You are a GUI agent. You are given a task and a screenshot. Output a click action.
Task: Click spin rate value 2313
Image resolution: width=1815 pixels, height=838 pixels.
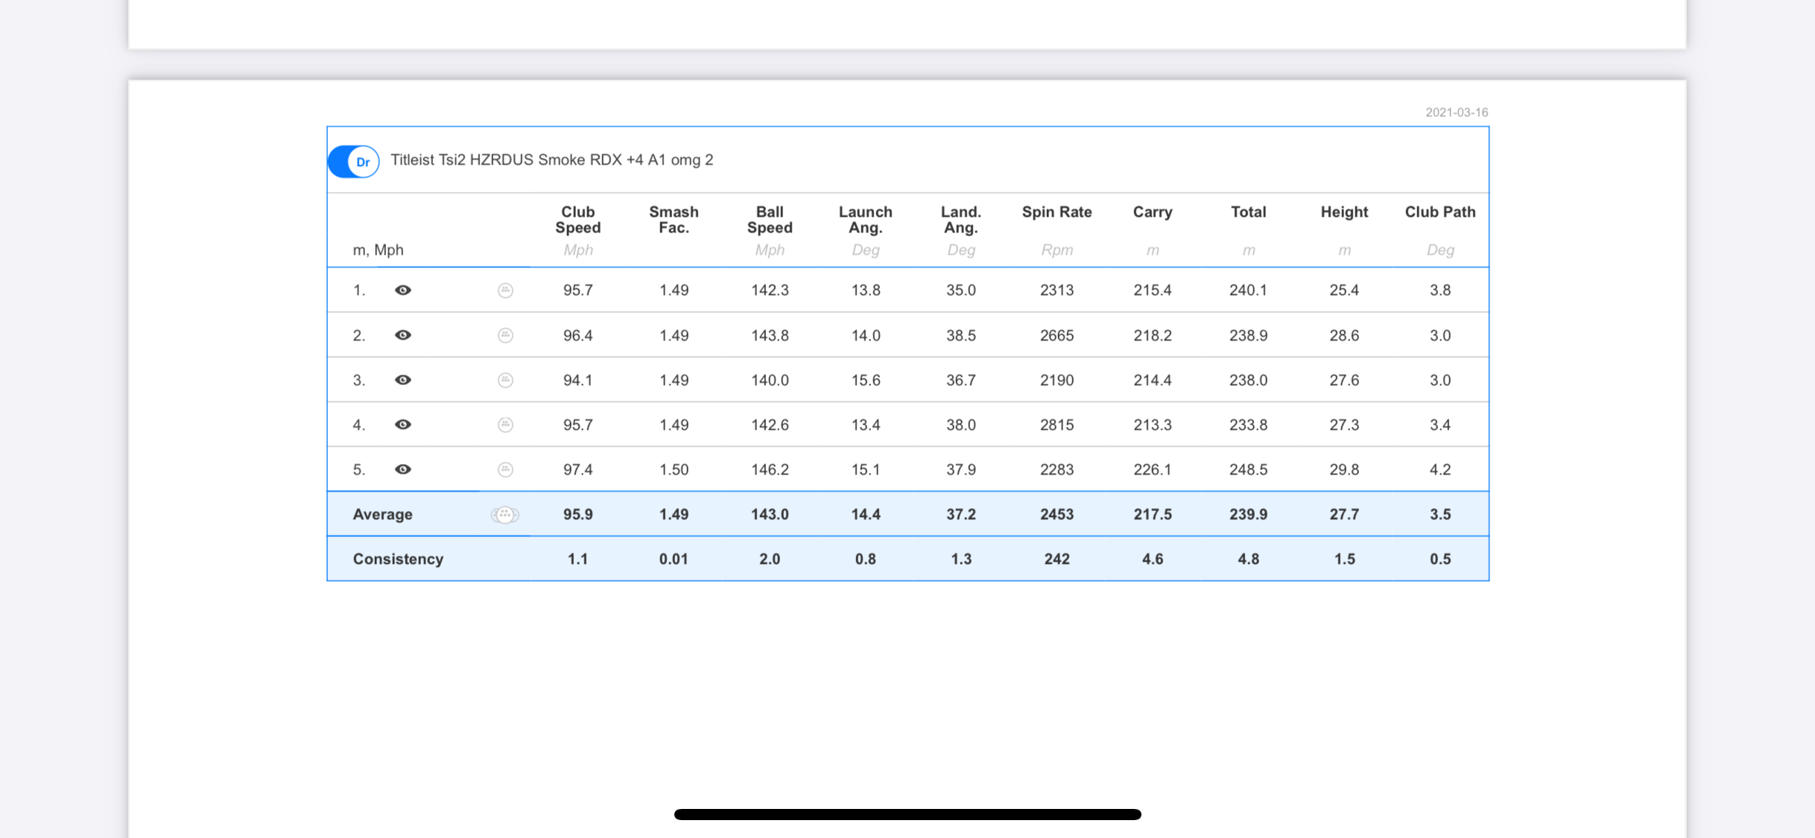(1057, 290)
